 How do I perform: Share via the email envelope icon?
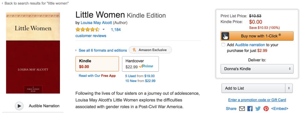coord(242,109)
